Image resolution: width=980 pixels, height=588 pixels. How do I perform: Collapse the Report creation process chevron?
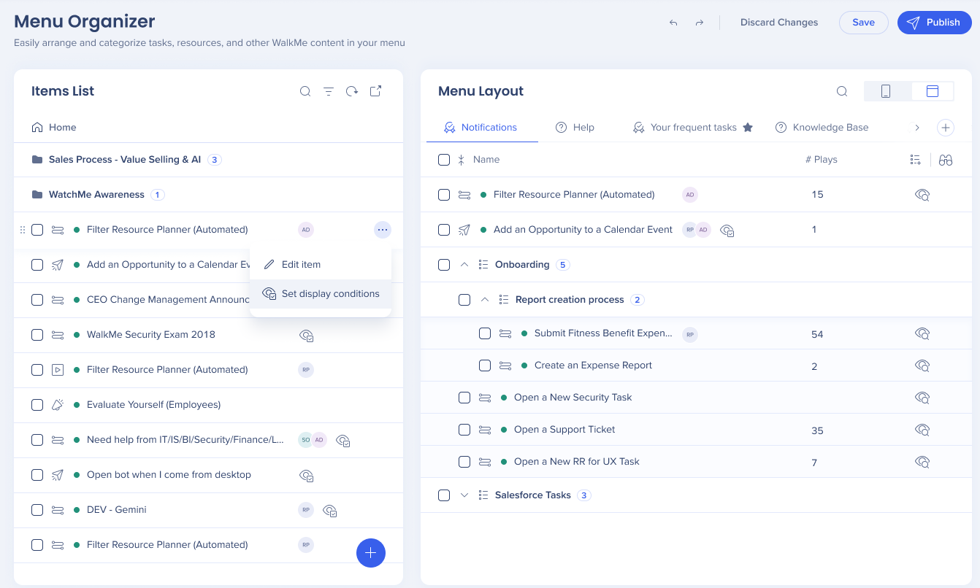point(485,300)
